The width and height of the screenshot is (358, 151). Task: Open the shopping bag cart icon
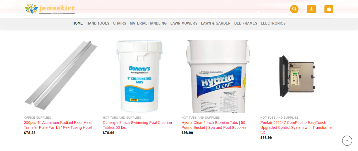(329, 9)
